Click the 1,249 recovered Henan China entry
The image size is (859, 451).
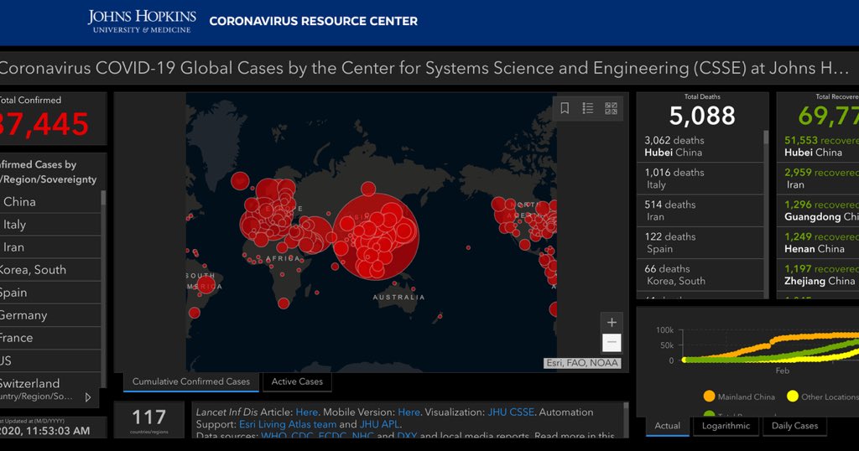tap(818, 242)
